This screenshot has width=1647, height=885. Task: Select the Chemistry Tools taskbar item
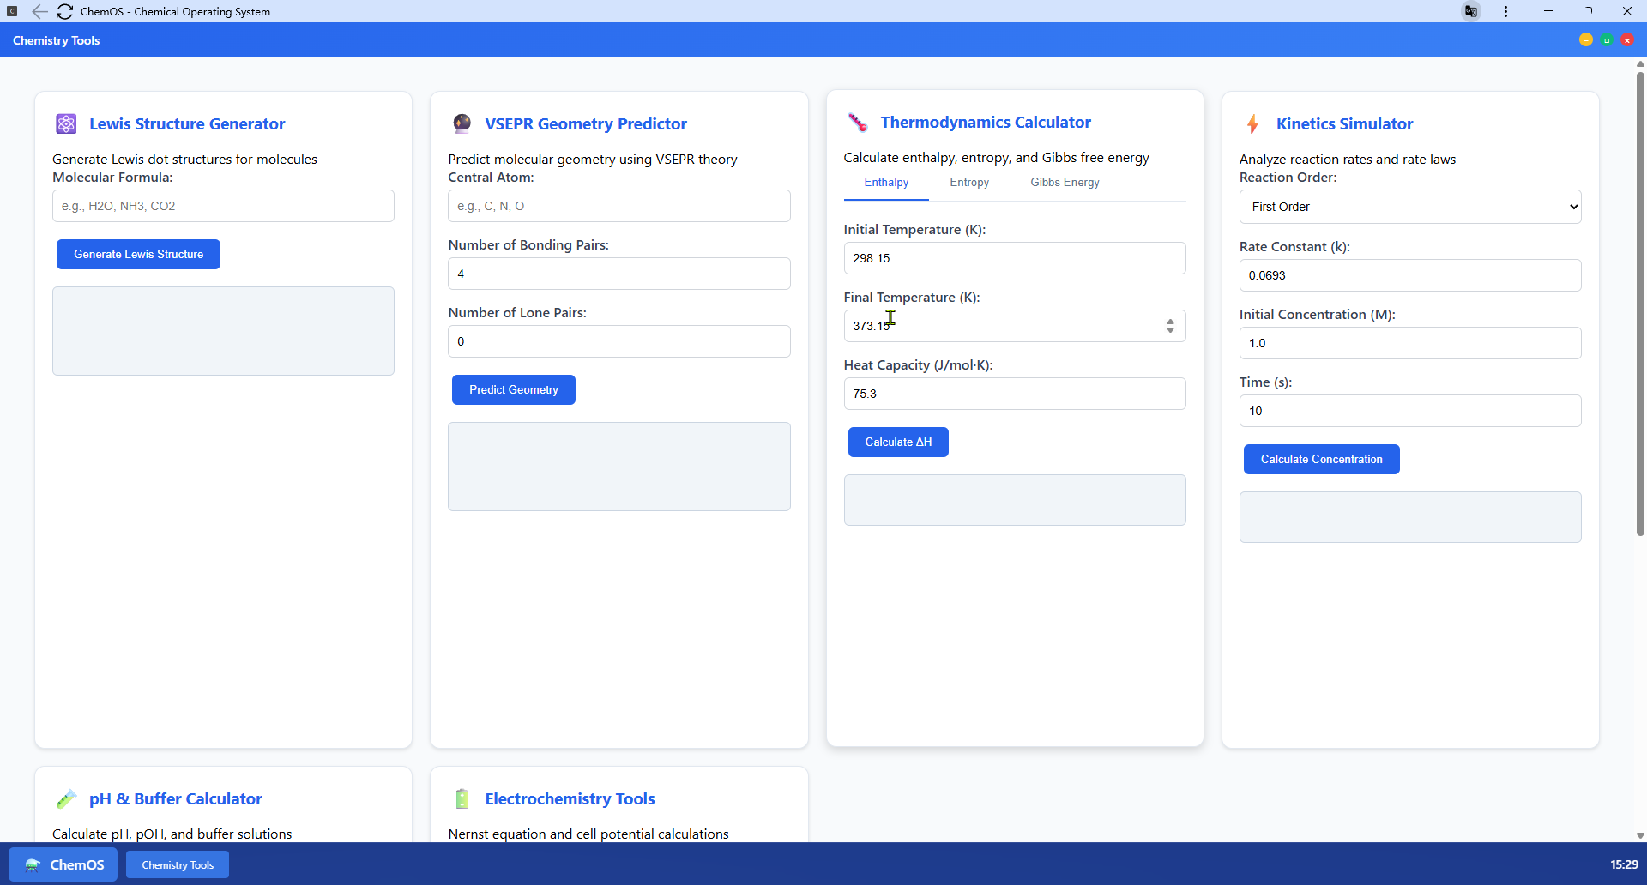tap(178, 864)
